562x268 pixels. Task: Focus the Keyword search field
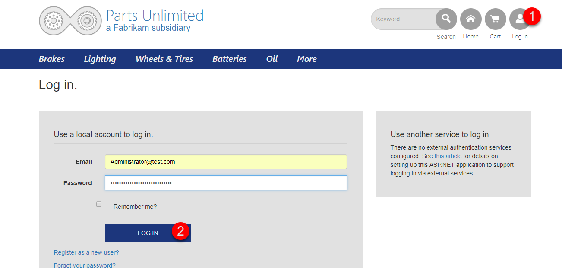tap(404, 19)
